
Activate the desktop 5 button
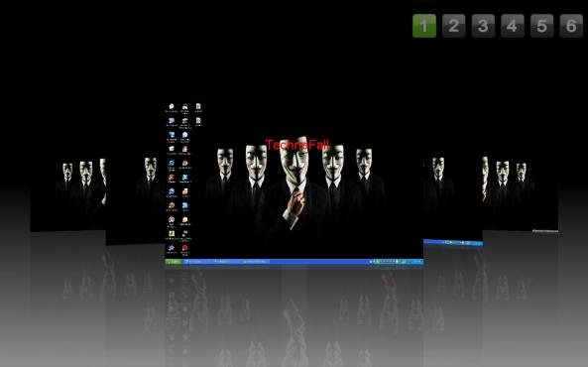coord(541,26)
